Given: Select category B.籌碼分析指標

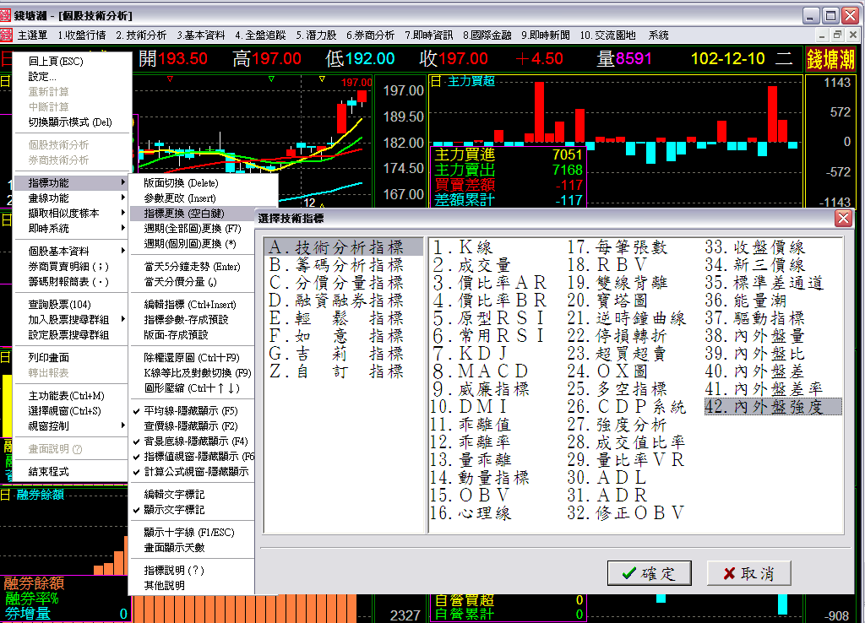Looking at the screenshot, I should point(336,265).
